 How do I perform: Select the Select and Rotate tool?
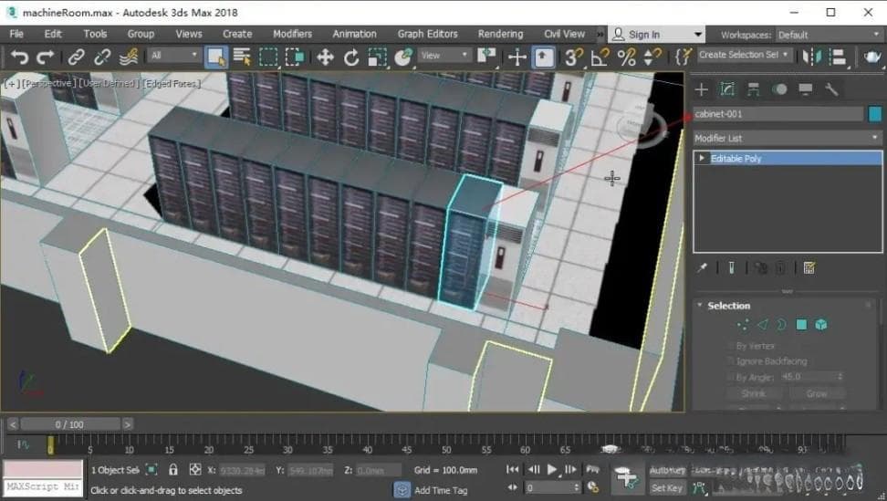coord(351,57)
